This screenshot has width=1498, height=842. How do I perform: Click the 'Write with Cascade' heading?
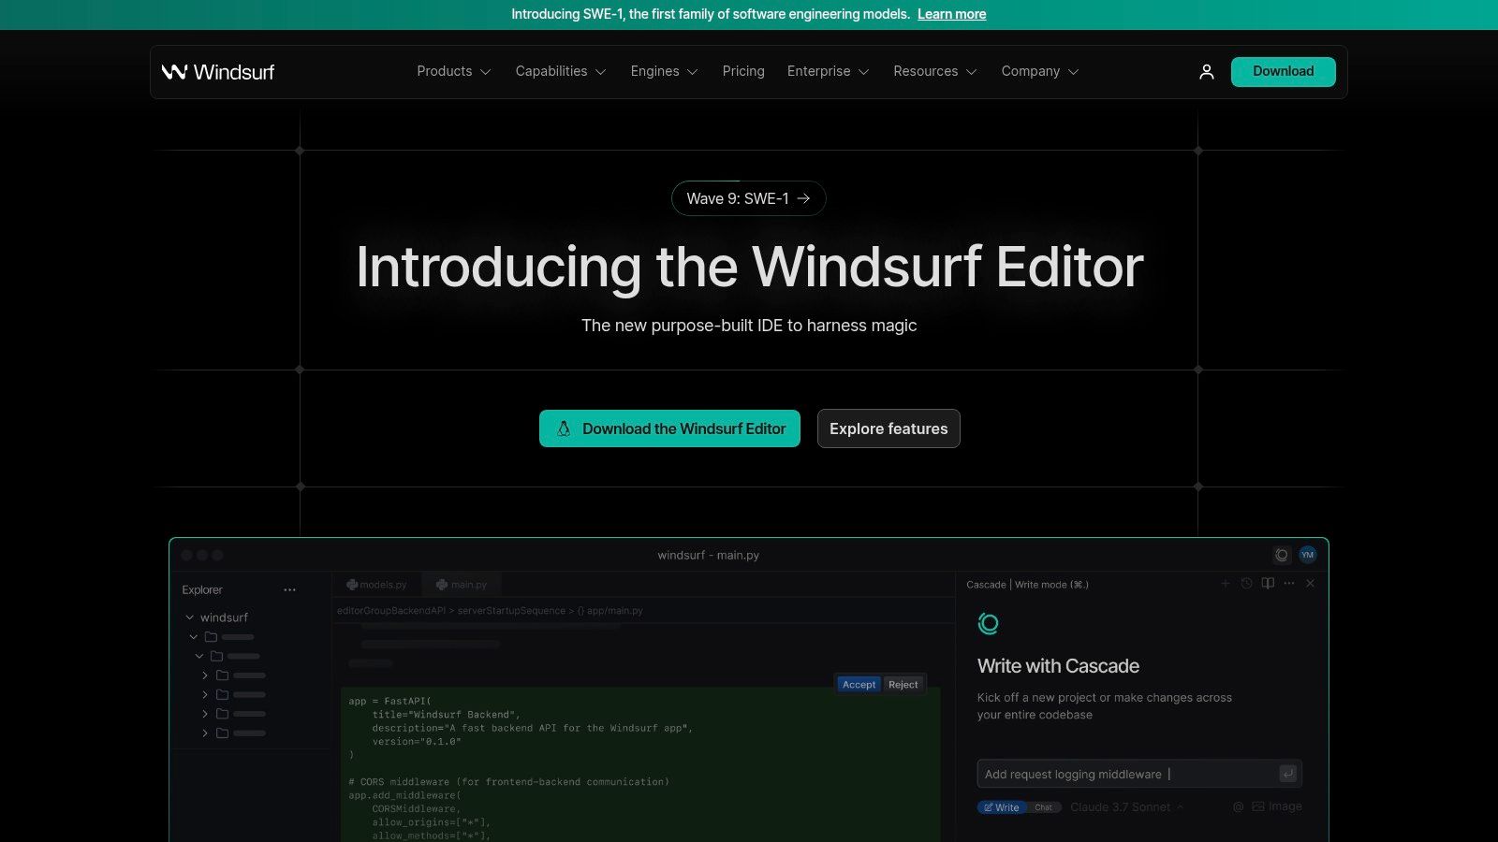pyautogui.click(x=1058, y=666)
